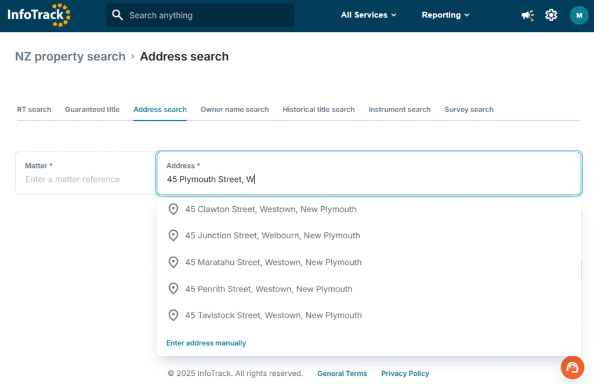Click the search magnifier icon
594x384 pixels.
click(x=118, y=15)
